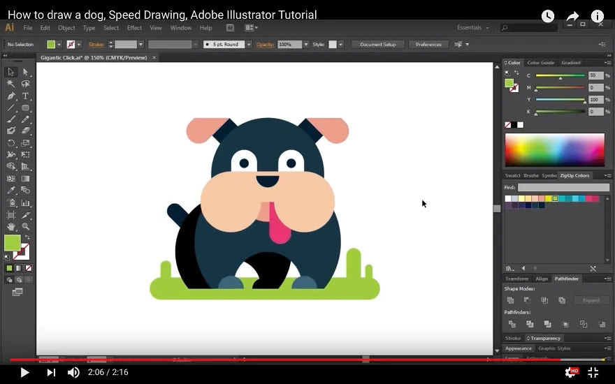Select the Eyedropper tool
This screenshot has height=384, width=615.
click(11, 191)
